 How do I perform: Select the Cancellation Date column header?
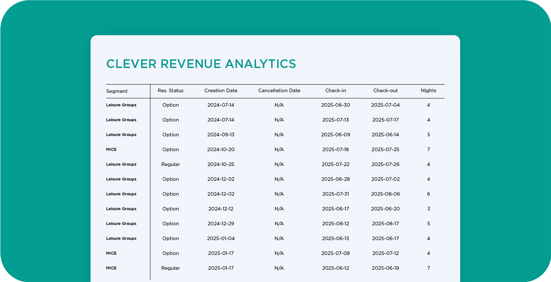coord(279,91)
